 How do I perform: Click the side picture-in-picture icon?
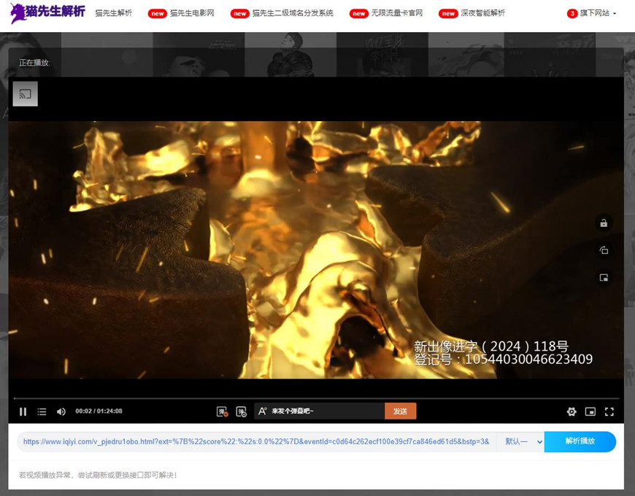(604, 277)
